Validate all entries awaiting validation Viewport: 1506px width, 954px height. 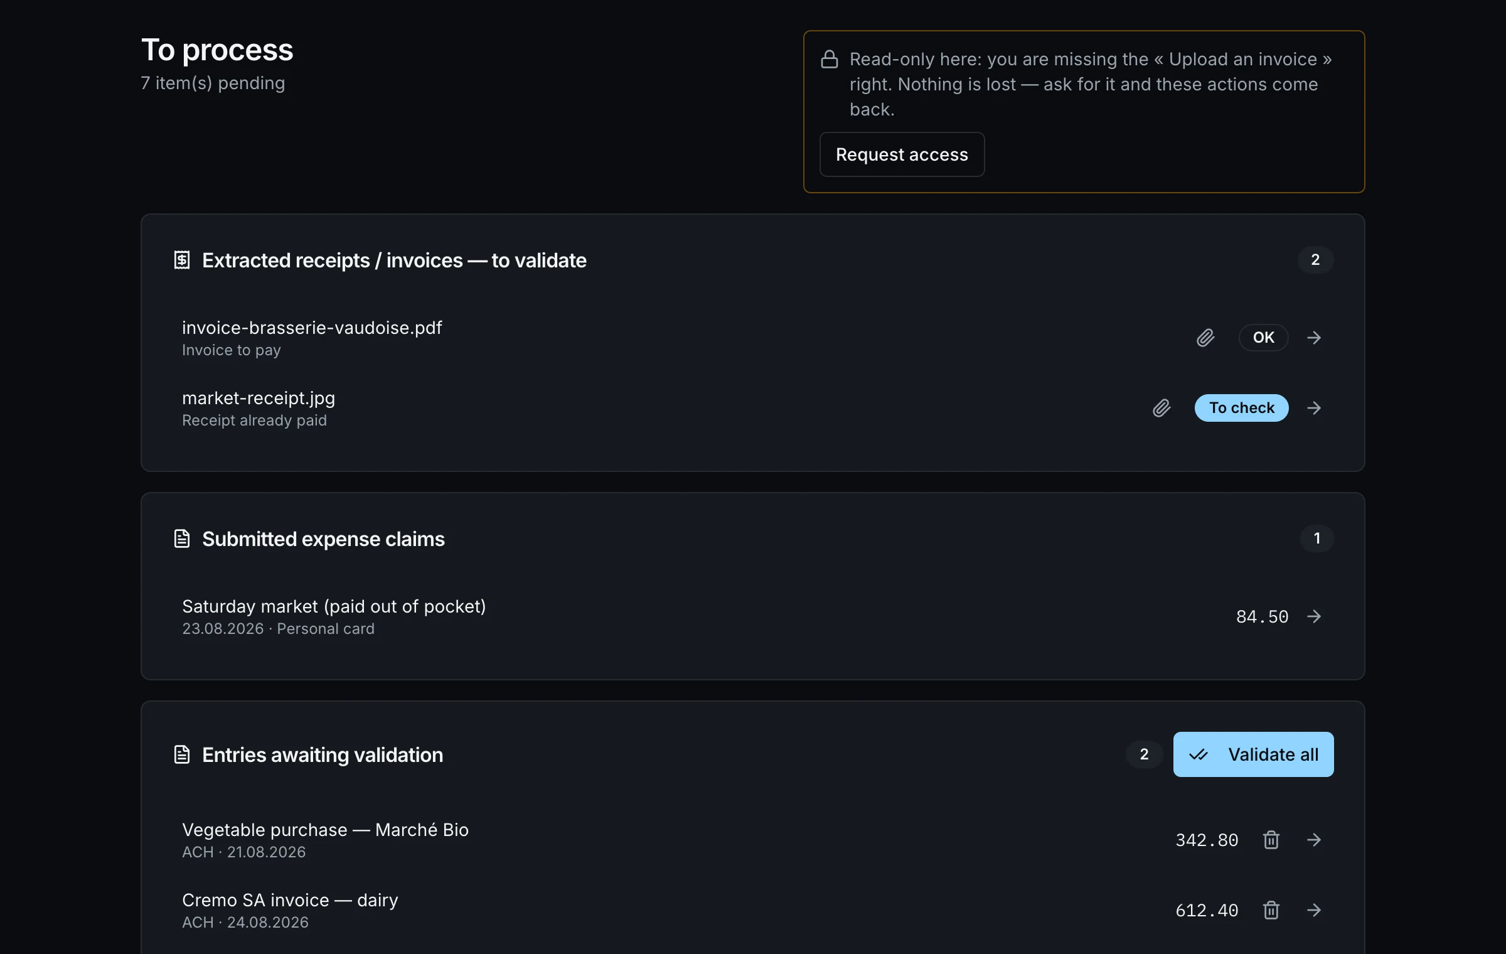pyautogui.click(x=1253, y=754)
